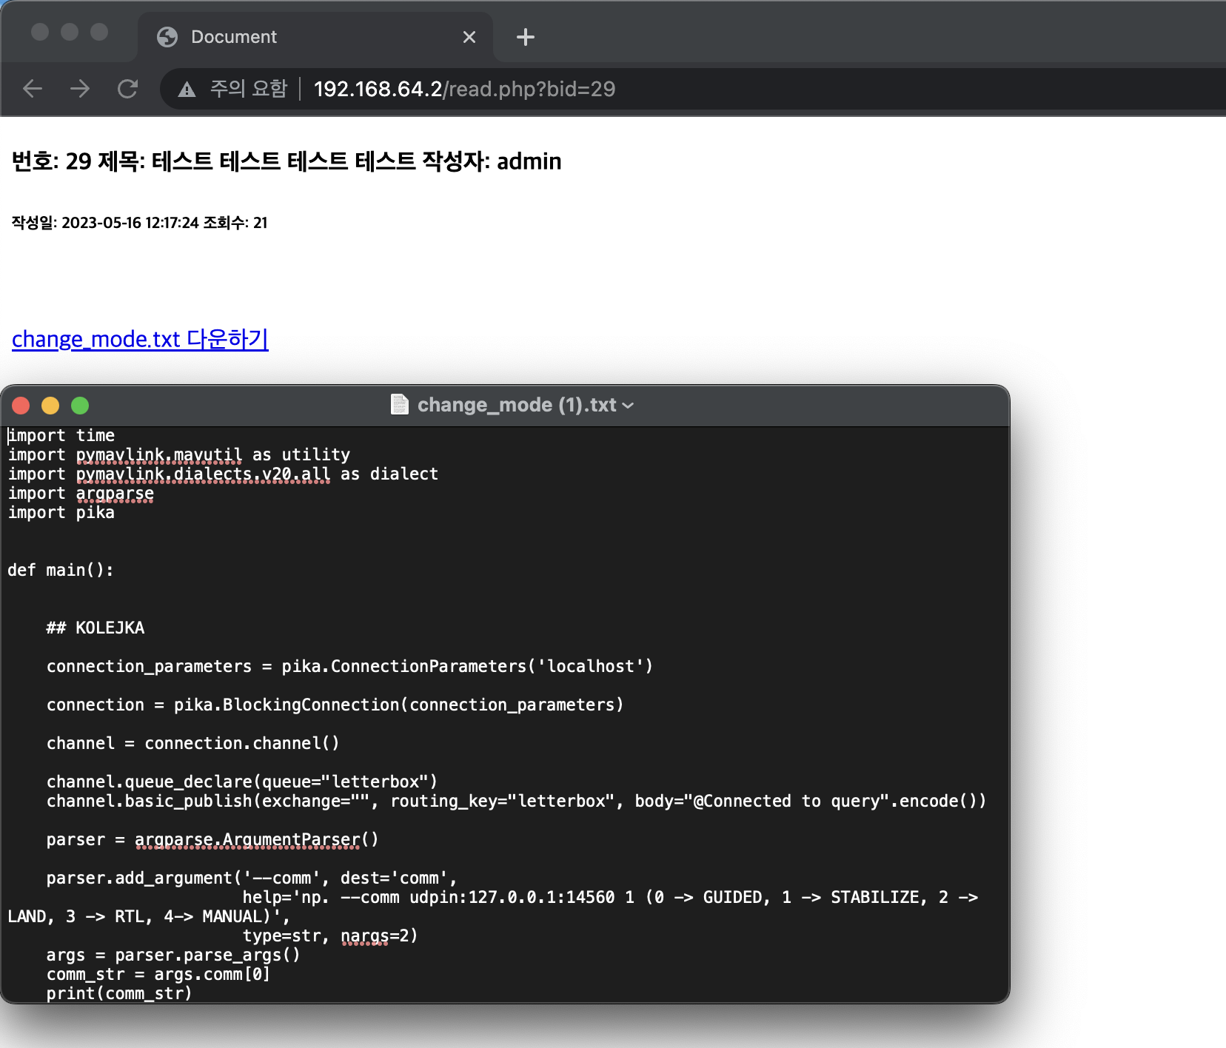Click the globe favicon on Document tab
Screen dimensions: 1226x1048
(x=167, y=37)
